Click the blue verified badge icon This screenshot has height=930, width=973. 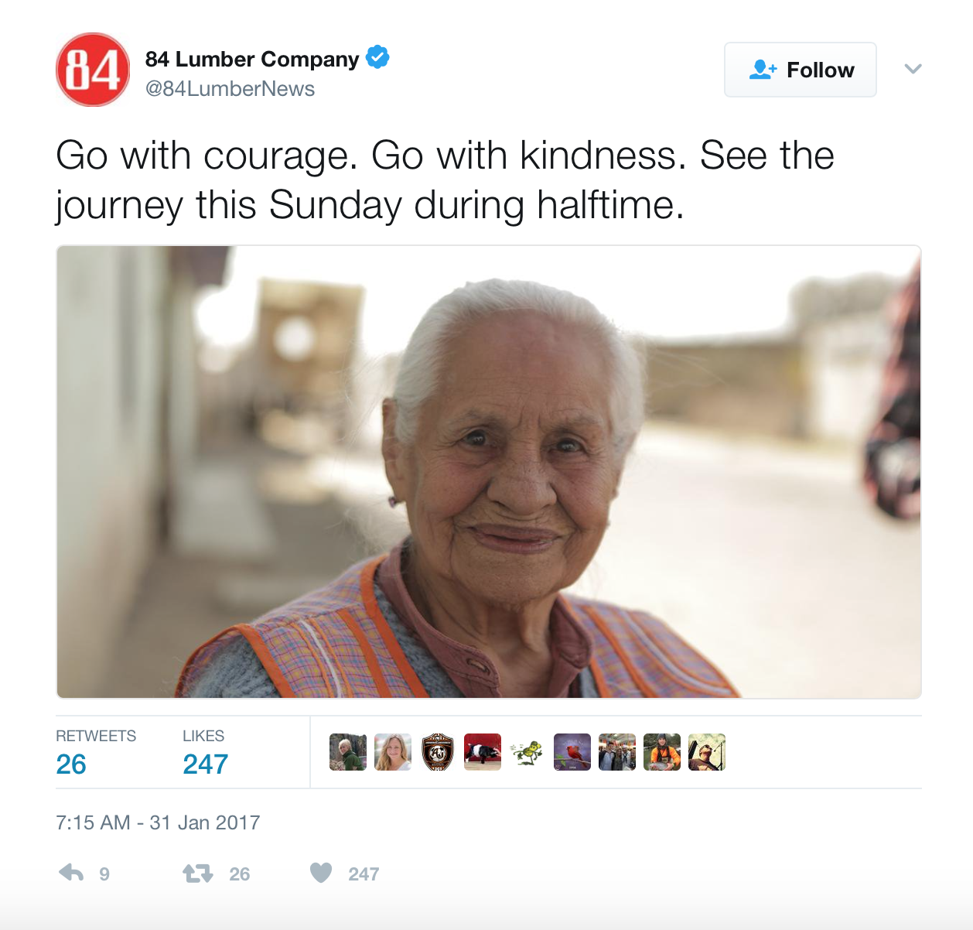pos(377,57)
